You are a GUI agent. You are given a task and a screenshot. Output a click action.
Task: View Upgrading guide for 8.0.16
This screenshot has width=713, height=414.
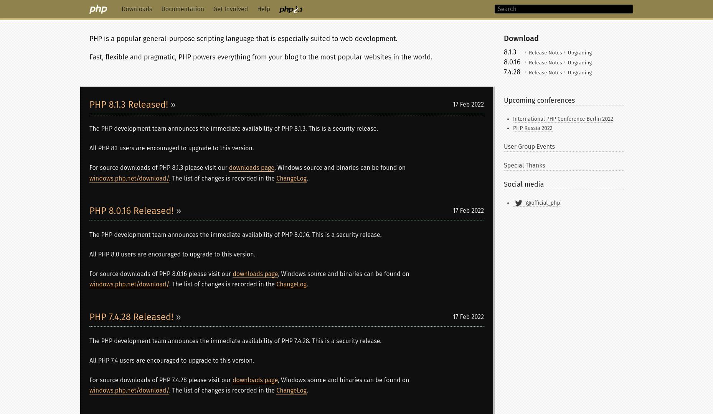coord(579,63)
